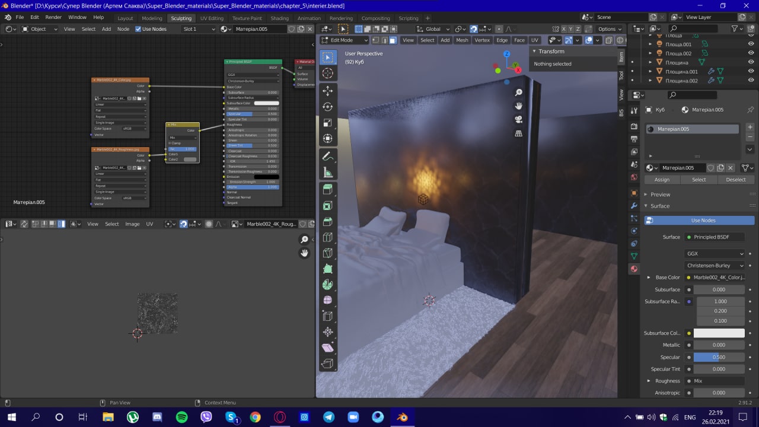Adjust the Specular slider in properties
This screenshot has height=427, width=759.
(x=719, y=357)
